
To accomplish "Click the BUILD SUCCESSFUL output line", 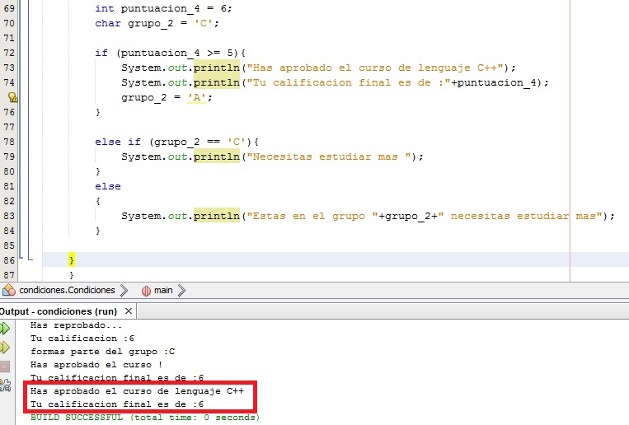I will [x=144, y=418].
